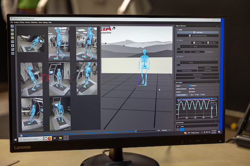Click the bottom icon in the left toolbar
This screenshot has width=250, height=166.
[13, 53]
